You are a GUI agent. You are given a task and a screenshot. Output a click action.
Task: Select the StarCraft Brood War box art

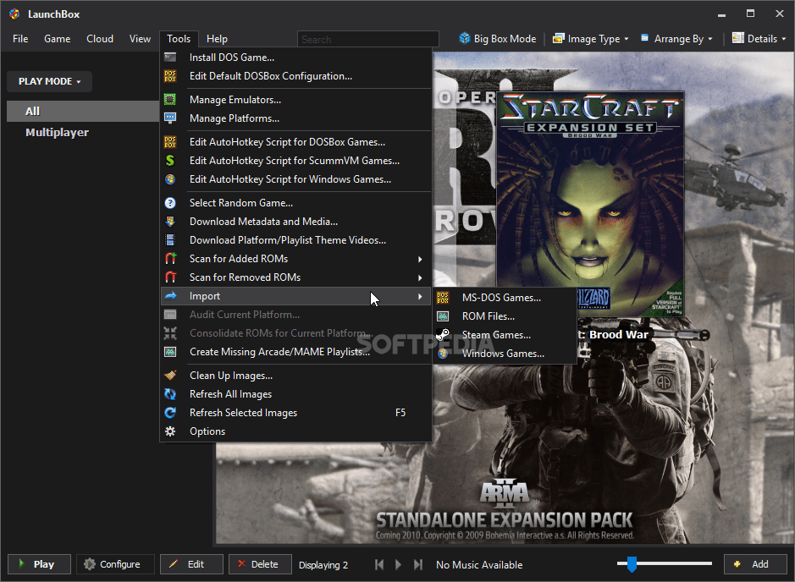click(x=590, y=204)
